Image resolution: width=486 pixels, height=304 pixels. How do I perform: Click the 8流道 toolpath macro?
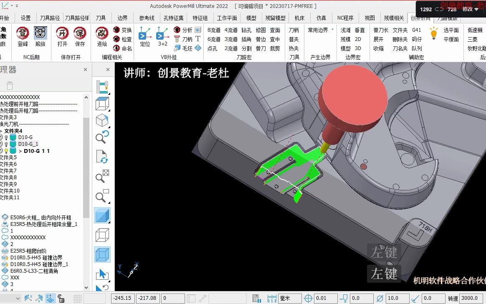pos(213,30)
